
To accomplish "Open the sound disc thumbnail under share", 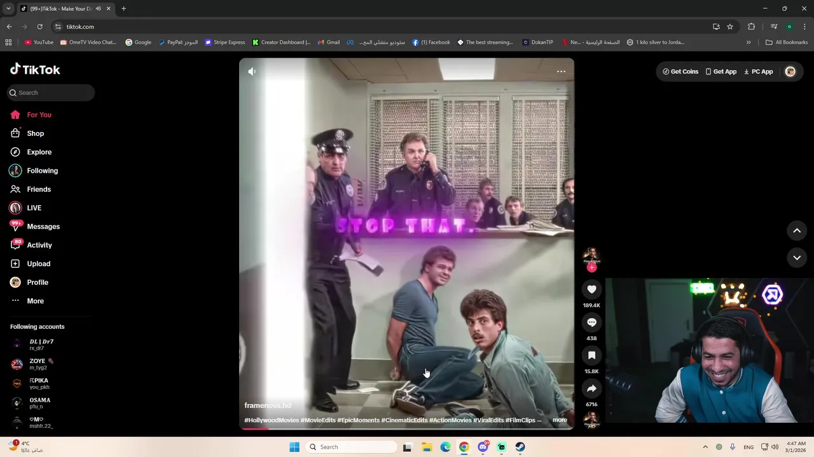I will pyautogui.click(x=591, y=420).
